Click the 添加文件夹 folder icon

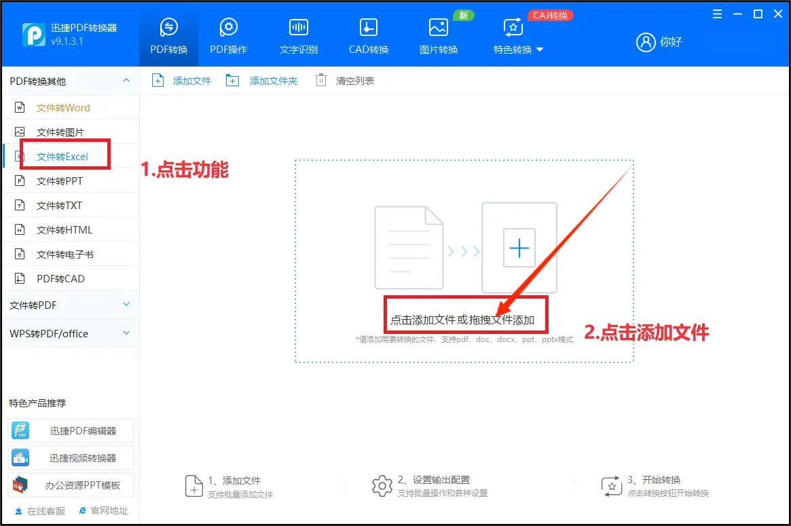[x=232, y=81]
